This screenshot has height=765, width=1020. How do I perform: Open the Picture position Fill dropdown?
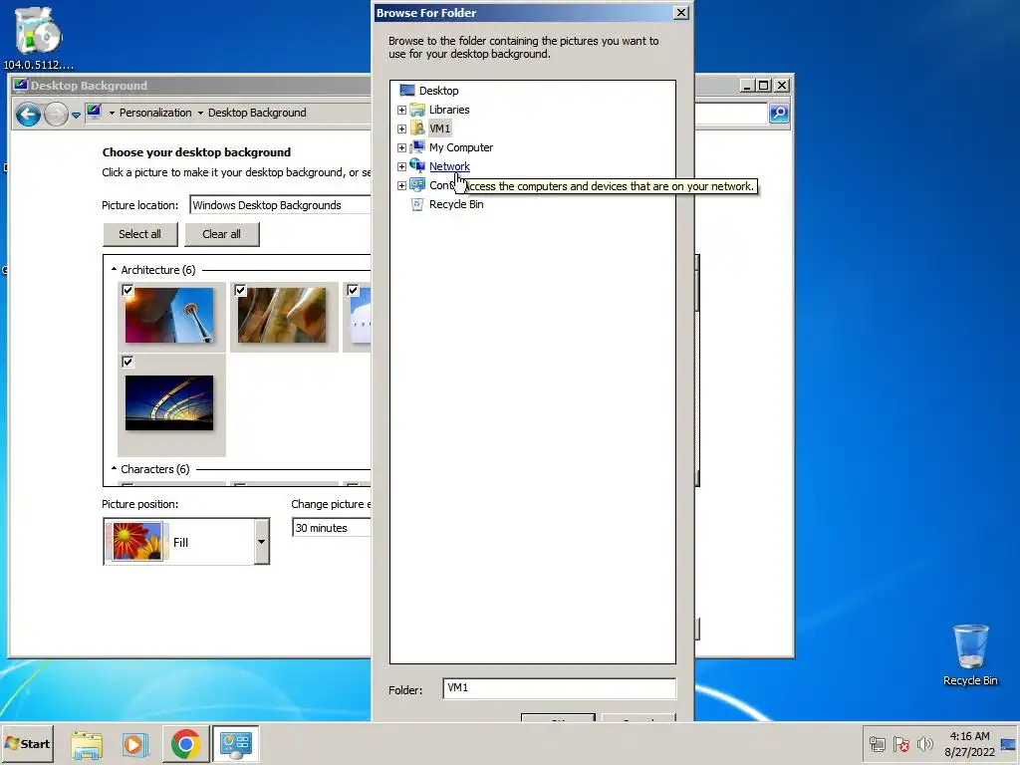coord(261,541)
